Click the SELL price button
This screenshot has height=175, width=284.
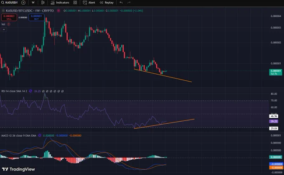[x=9, y=17]
